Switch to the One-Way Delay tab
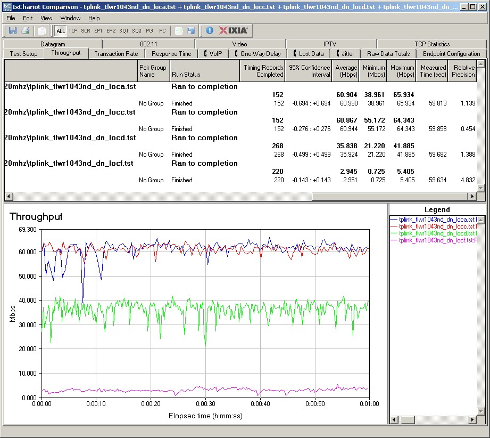Image resolution: width=490 pixels, height=438 pixels. pos(258,53)
